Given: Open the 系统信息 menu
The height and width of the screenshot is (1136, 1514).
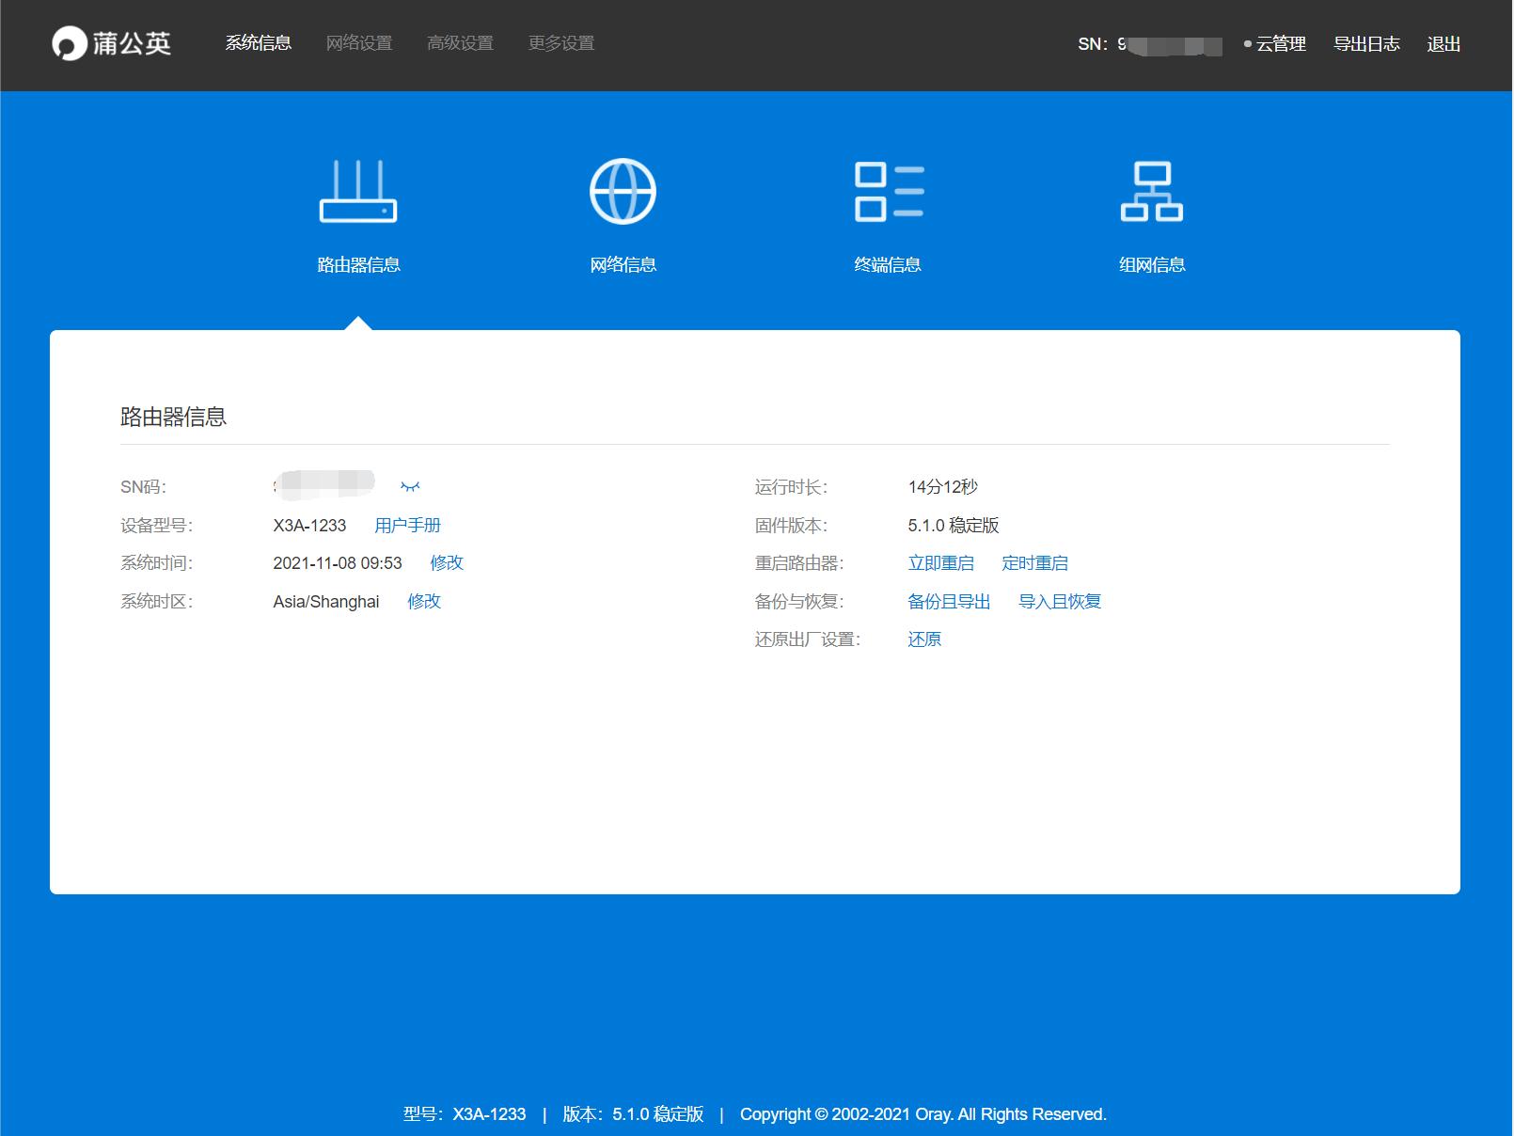Looking at the screenshot, I should [259, 43].
